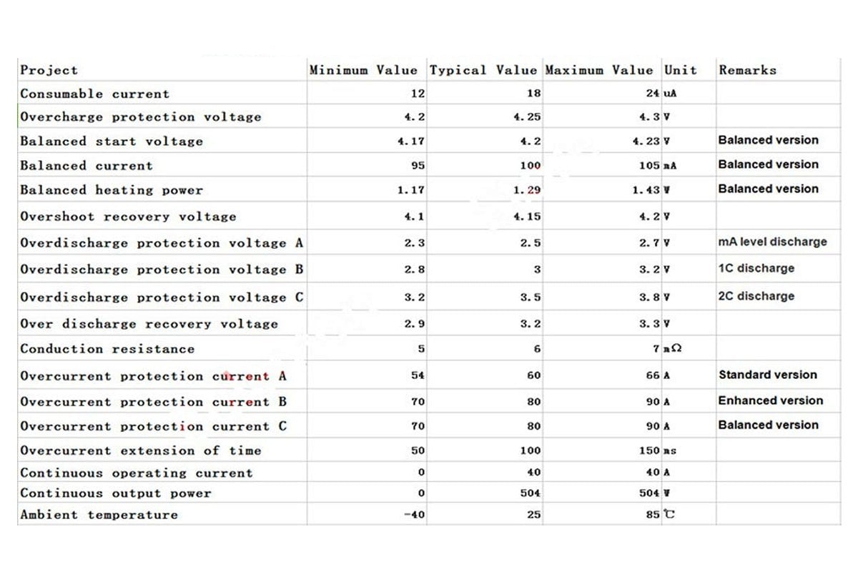
Task: Select the "2C discharge" remark cell
Action: tap(756, 296)
